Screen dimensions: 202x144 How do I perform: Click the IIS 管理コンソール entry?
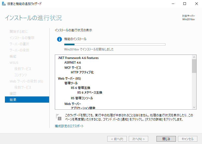(82, 98)
